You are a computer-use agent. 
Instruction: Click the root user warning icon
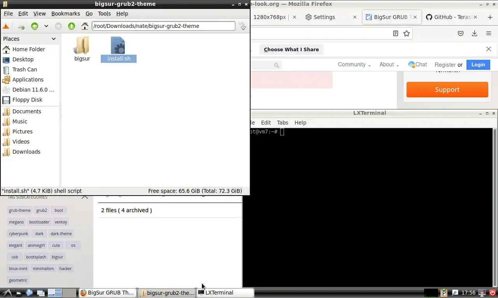point(6,26)
